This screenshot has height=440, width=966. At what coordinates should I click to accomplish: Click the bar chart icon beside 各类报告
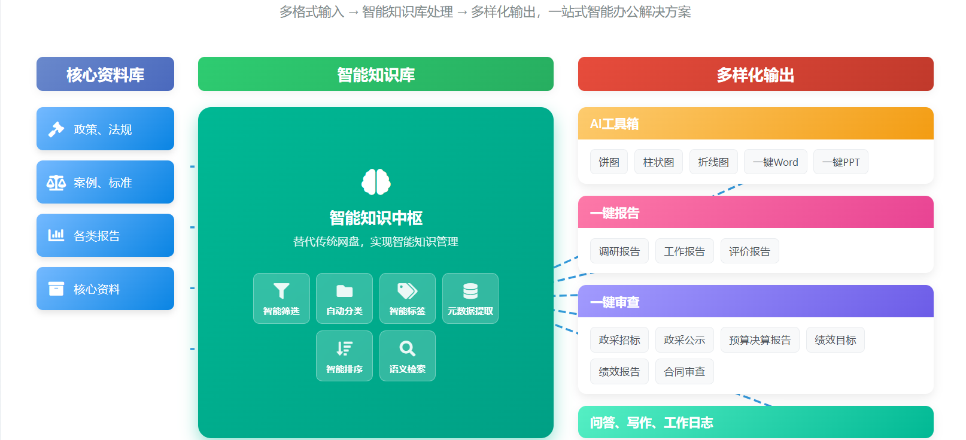(x=56, y=235)
